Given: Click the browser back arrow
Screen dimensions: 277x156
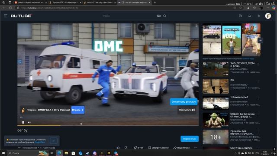Looking at the screenshot, I should [x=4, y=8].
